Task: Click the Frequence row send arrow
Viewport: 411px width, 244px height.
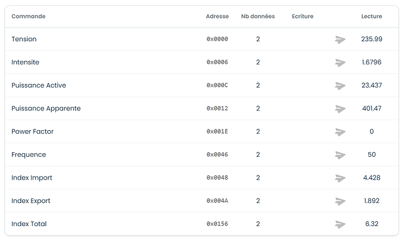Action: 340,155
